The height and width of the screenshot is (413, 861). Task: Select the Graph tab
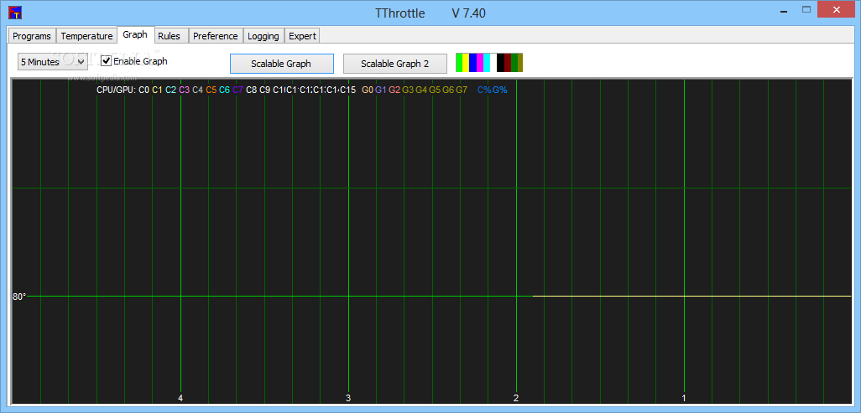tap(135, 34)
